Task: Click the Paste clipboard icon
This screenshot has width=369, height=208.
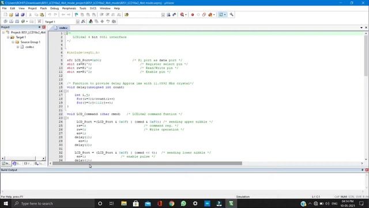Action: pos(42,14)
